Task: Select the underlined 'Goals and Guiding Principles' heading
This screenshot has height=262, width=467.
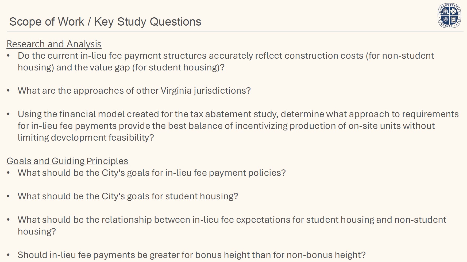Action: pos(67,161)
